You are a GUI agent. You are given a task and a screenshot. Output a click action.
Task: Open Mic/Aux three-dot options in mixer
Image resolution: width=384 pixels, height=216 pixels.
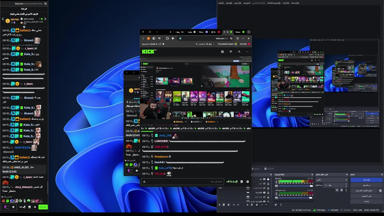tap(276, 182)
